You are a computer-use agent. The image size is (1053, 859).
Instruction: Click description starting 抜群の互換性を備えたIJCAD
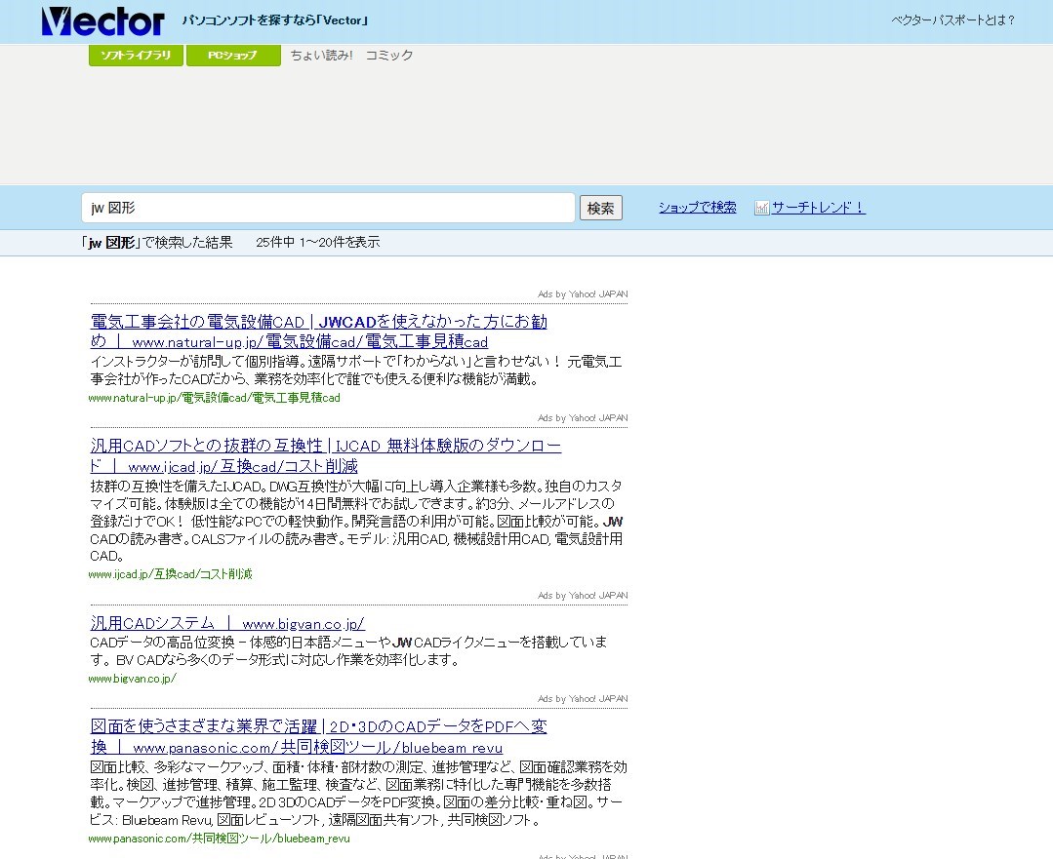[356, 521]
